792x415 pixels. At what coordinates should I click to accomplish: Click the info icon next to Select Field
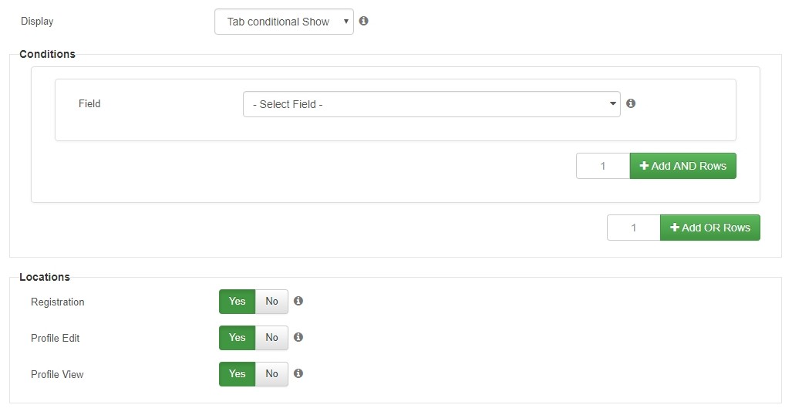coord(631,103)
